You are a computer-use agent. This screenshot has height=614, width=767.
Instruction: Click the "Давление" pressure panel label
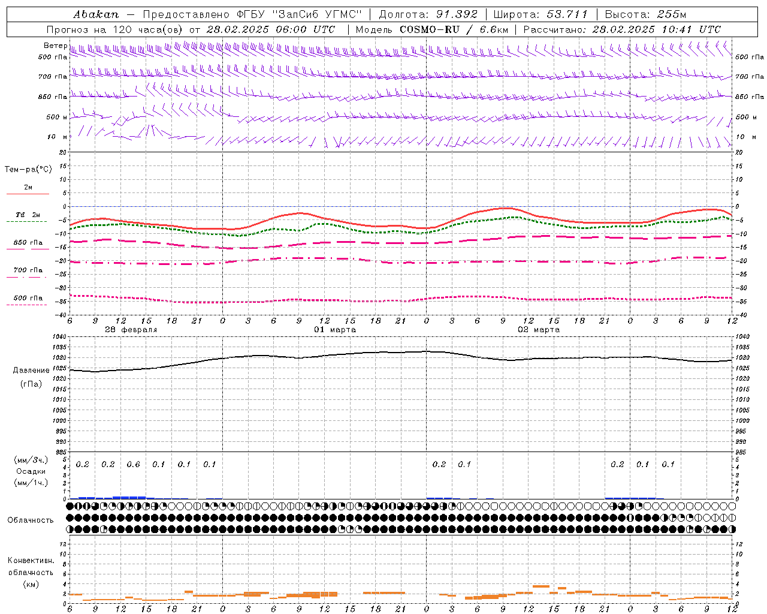coord(31,371)
